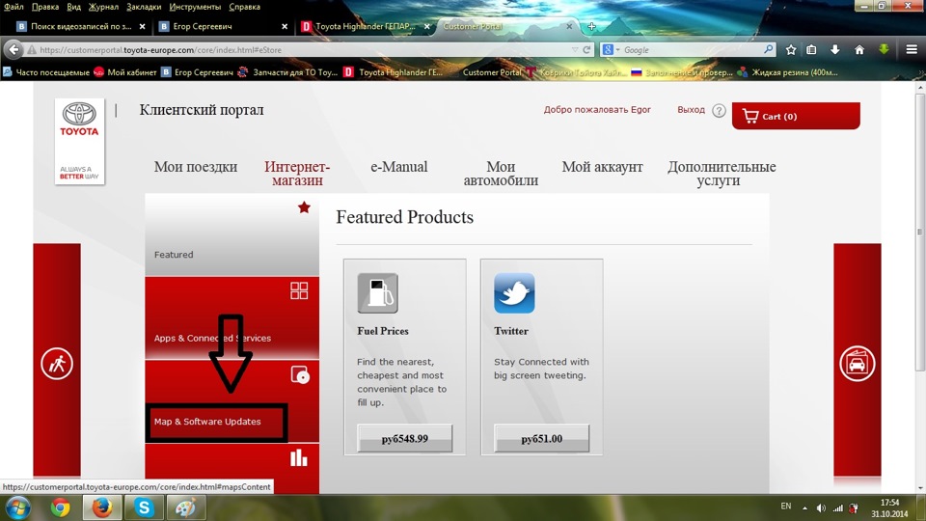Viewport: 926px width, 521px height.
Task: Open the Закладки menu
Action: tap(144, 7)
